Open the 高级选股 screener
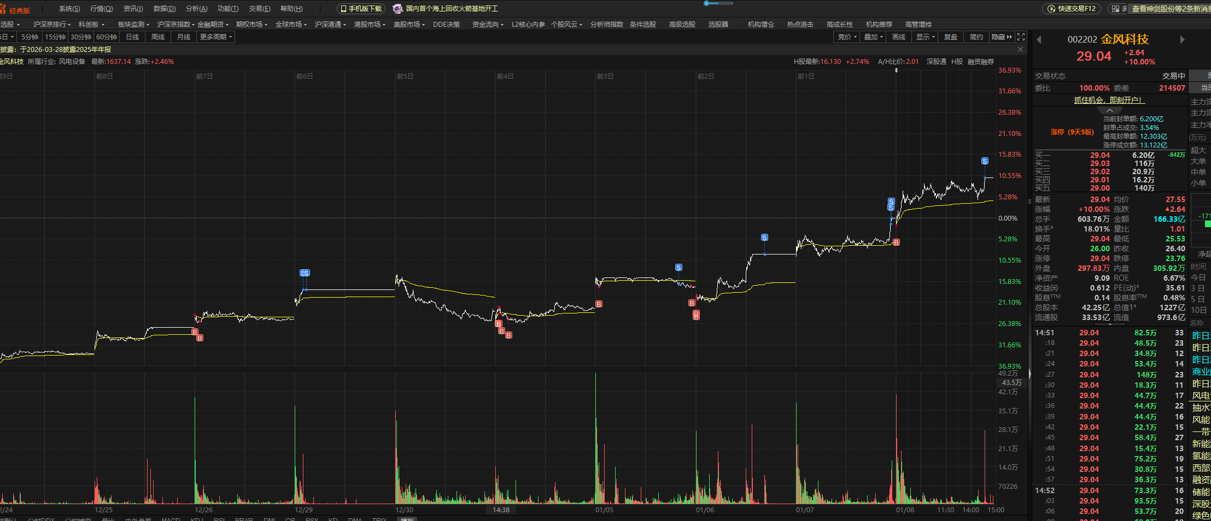The height and width of the screenshot is (521, 1211). coord(682,25)
